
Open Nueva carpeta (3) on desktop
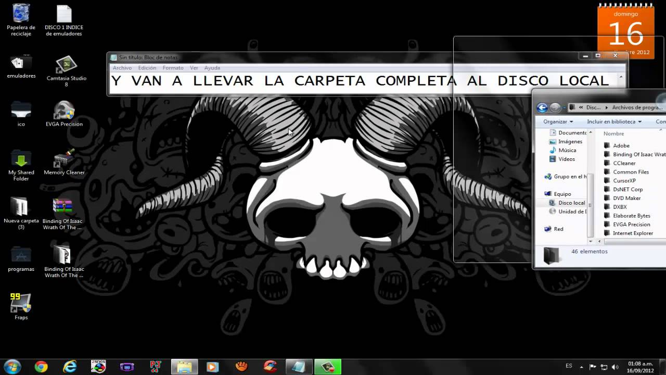(21, 214)
